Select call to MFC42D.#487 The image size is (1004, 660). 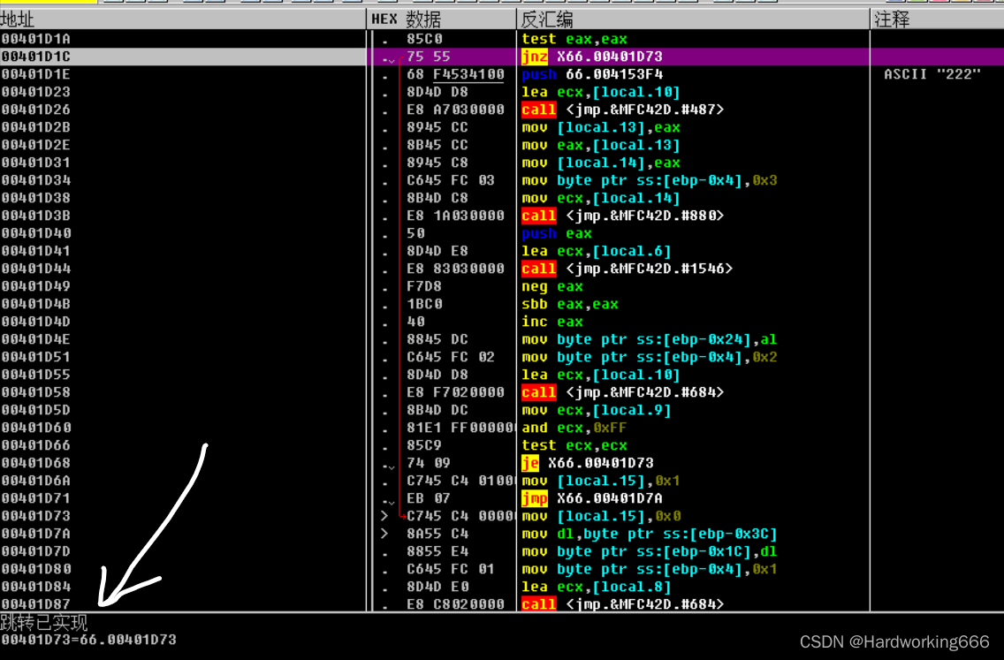pos(622,110)
